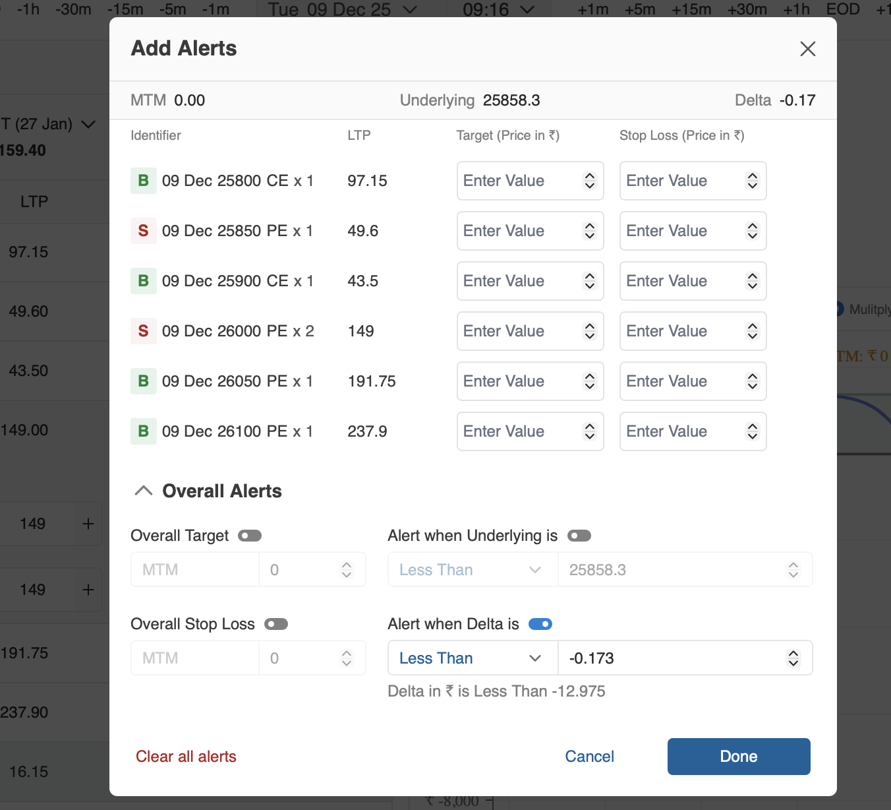Enable Alert when Underlying toggle

tap(579, 536)
